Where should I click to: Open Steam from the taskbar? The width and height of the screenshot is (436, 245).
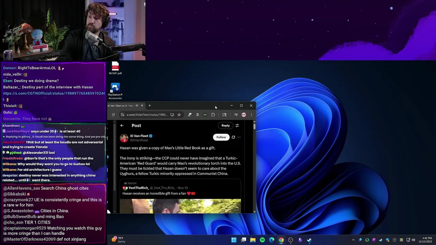point(309,240)
